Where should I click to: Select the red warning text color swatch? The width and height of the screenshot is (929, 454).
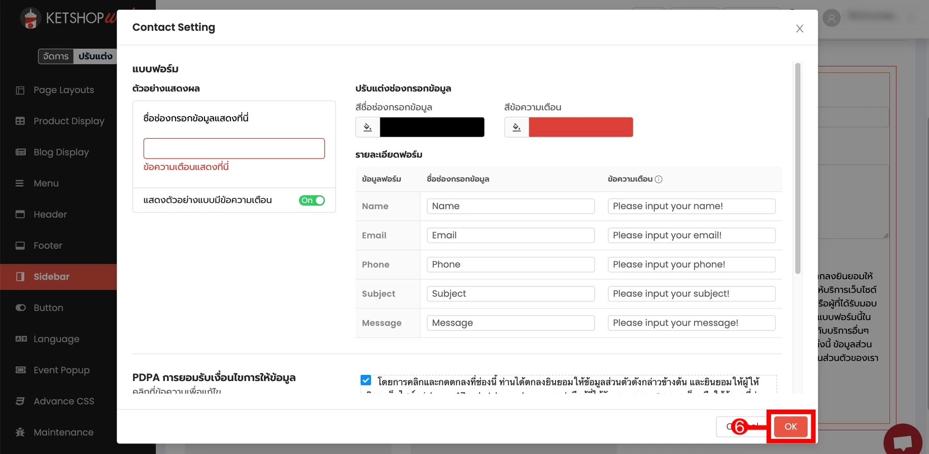pos(581,127)
